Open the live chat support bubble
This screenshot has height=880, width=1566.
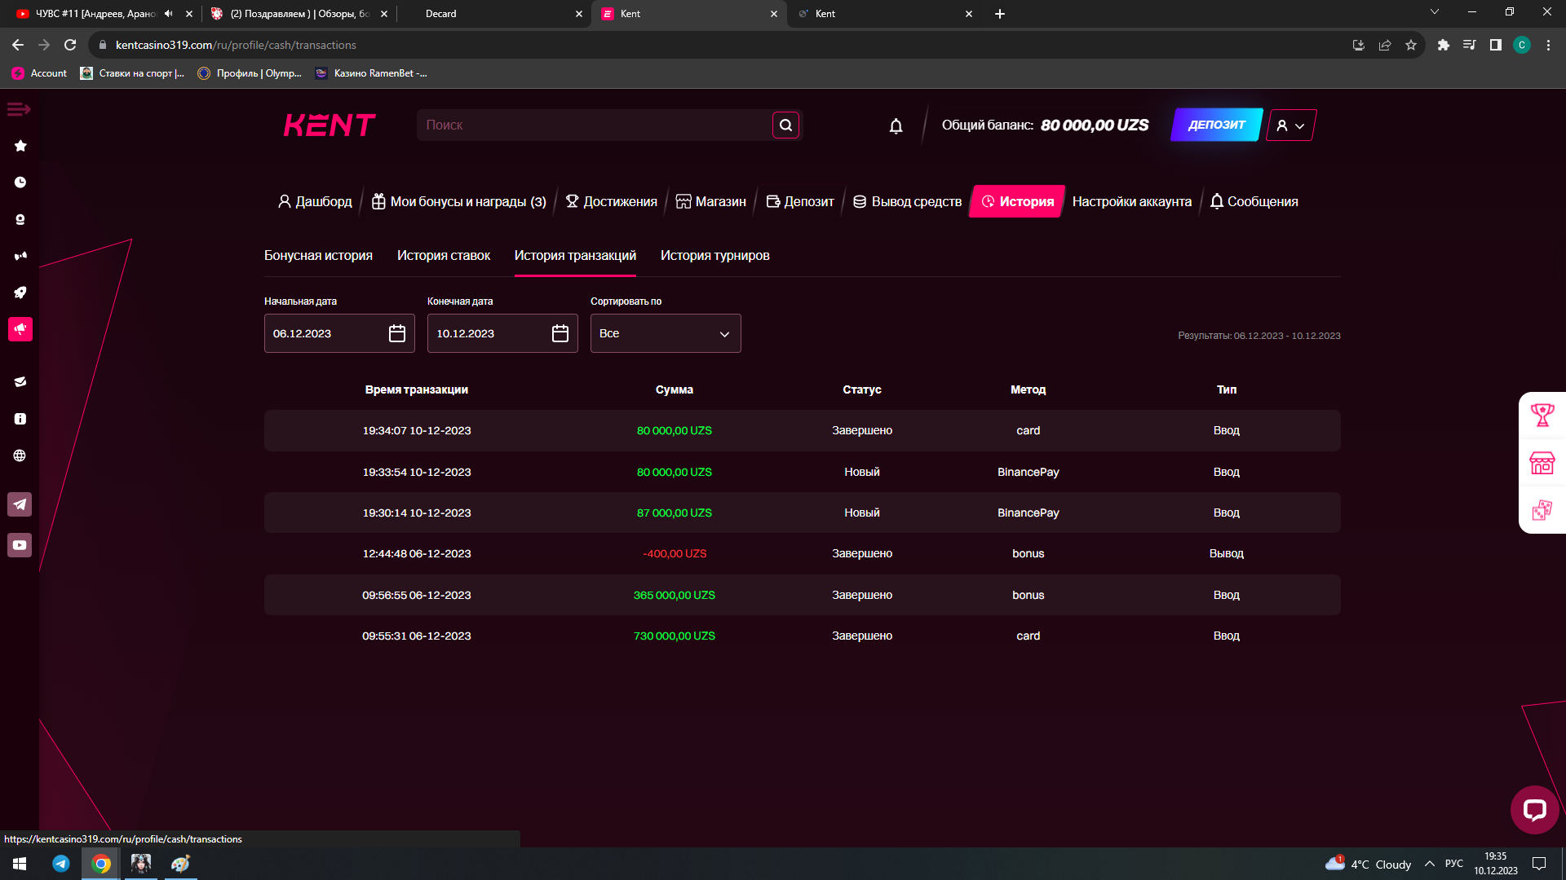pos(1534,809)
